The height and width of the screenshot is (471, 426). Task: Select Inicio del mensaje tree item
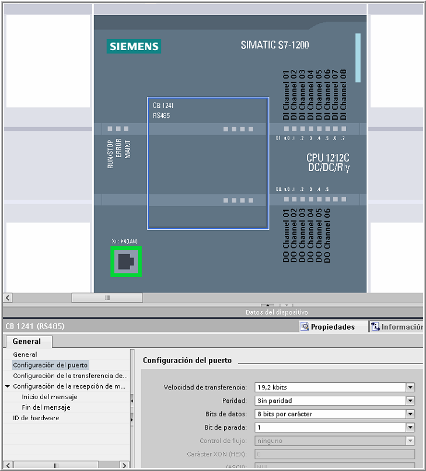point(50,397)
